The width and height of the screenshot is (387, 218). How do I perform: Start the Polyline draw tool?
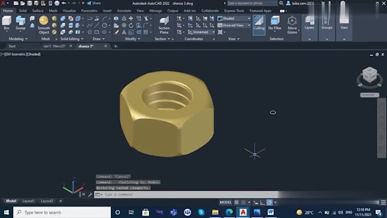(x=90, y=19)
